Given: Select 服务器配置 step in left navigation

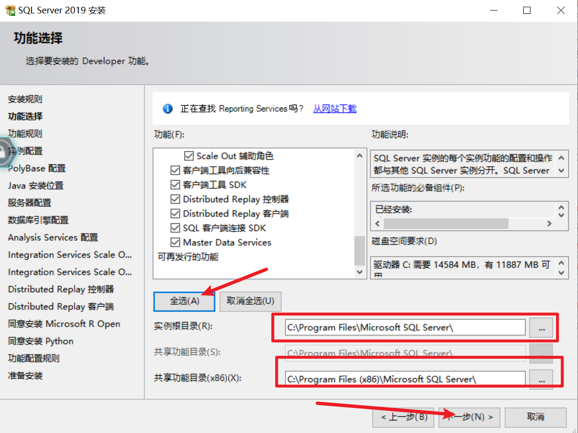Looking at the screenshot, I should (x=29, y=203).
